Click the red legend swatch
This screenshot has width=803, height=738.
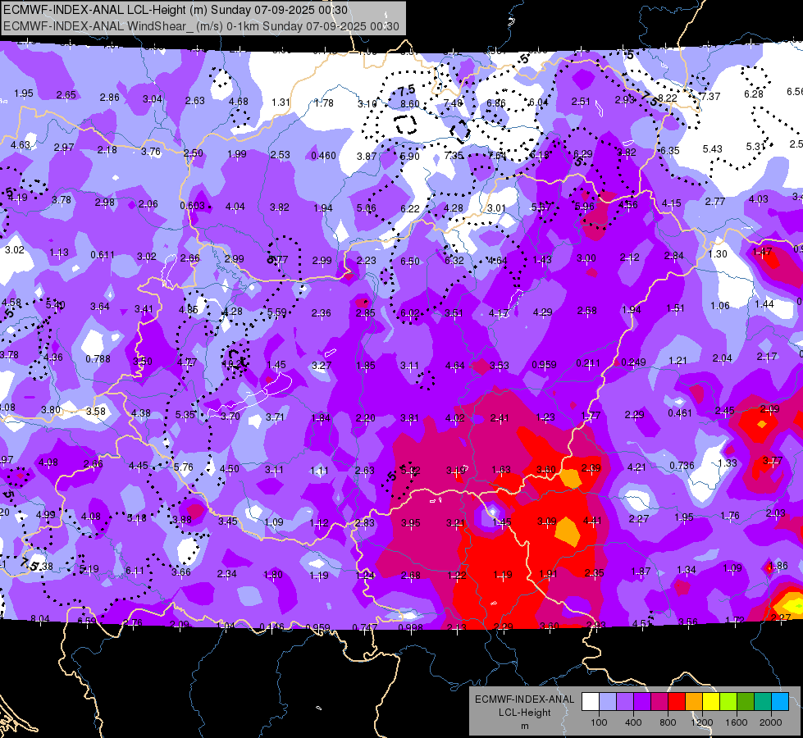pos(677,702)
